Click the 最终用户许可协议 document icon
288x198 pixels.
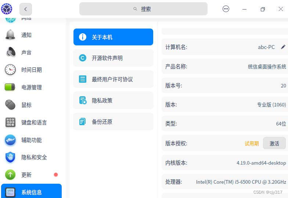click(x=83, y=79)
